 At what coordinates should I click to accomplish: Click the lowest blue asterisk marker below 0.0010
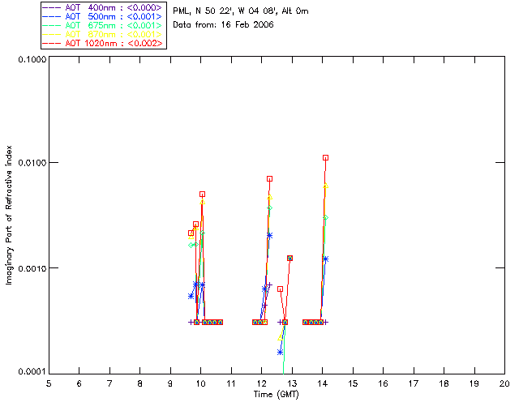pos(281,353)
